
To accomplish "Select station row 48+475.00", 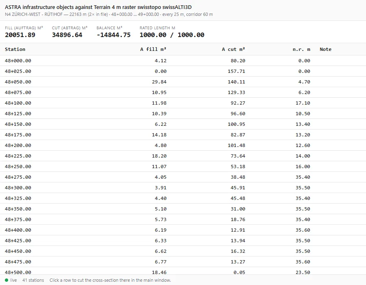I will pos(183,262).
